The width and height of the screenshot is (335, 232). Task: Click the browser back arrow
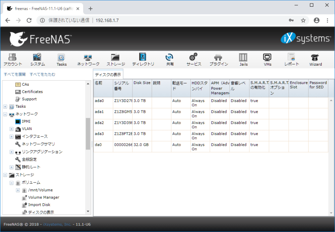pos(8,20)
